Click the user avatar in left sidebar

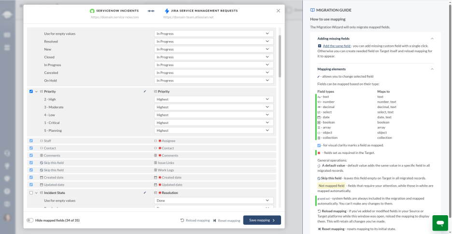pos(7,217)
